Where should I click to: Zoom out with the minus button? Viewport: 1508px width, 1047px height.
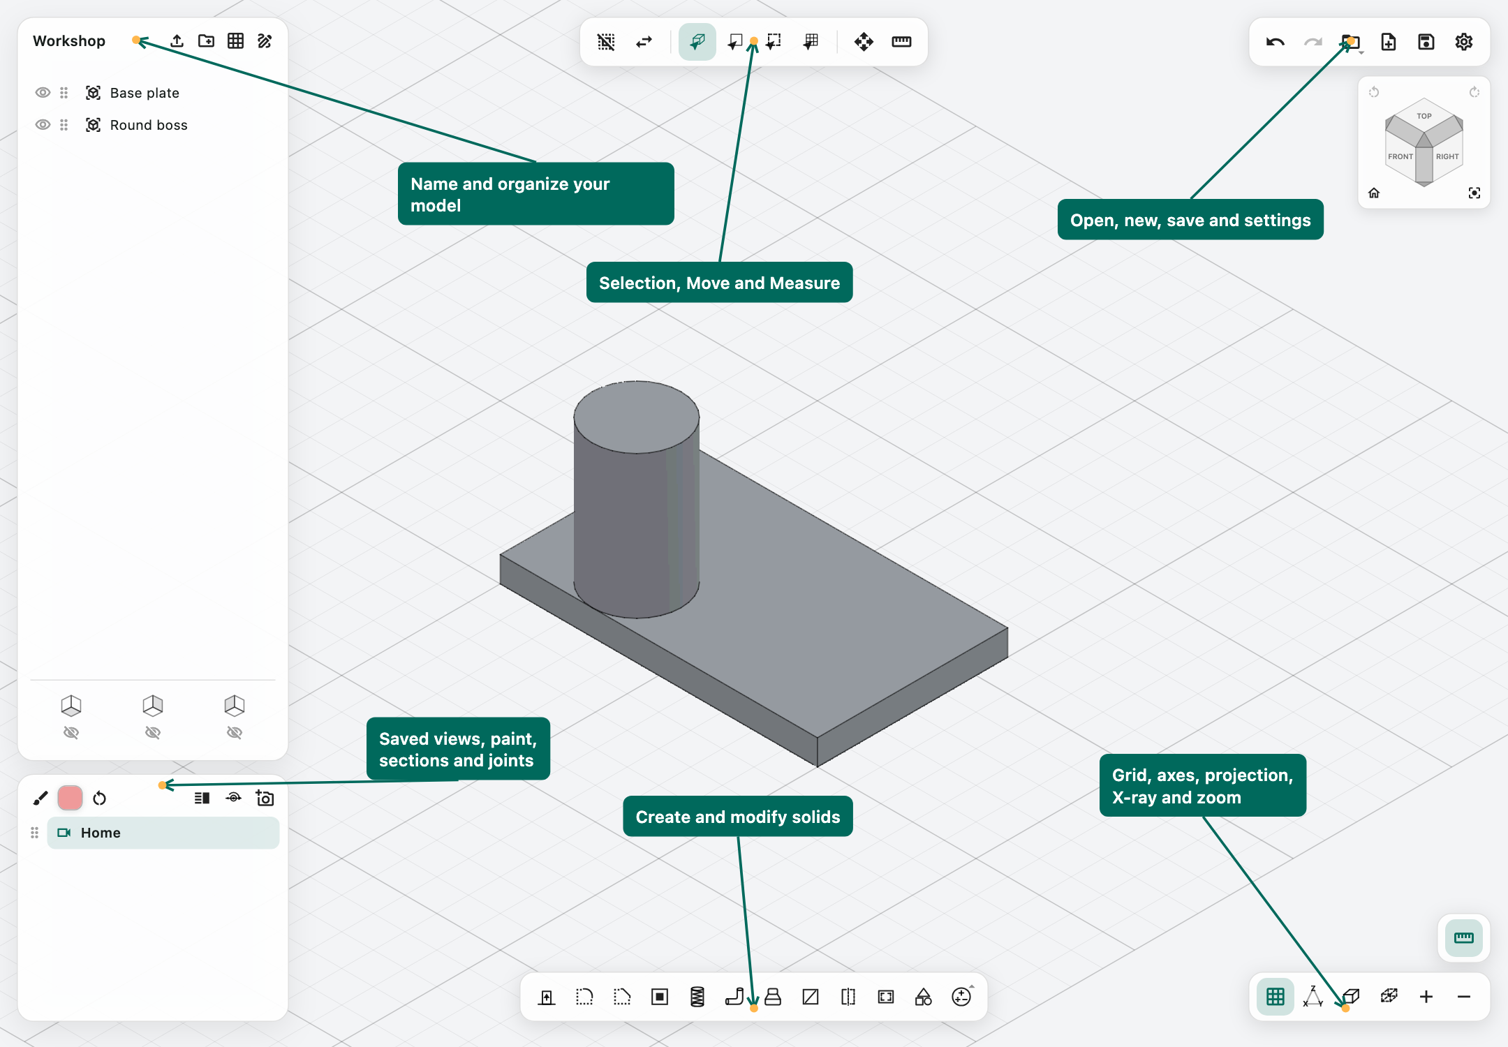coord(1464,997)
